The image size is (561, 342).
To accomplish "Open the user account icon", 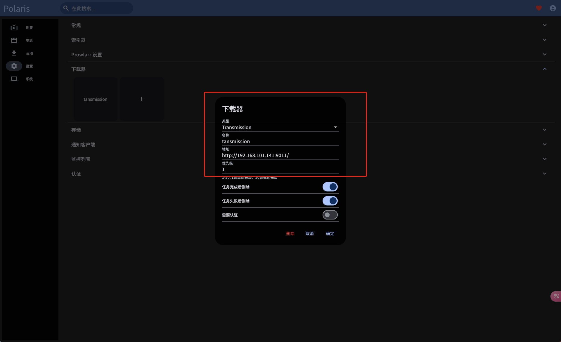I will (x=553, y=8).
